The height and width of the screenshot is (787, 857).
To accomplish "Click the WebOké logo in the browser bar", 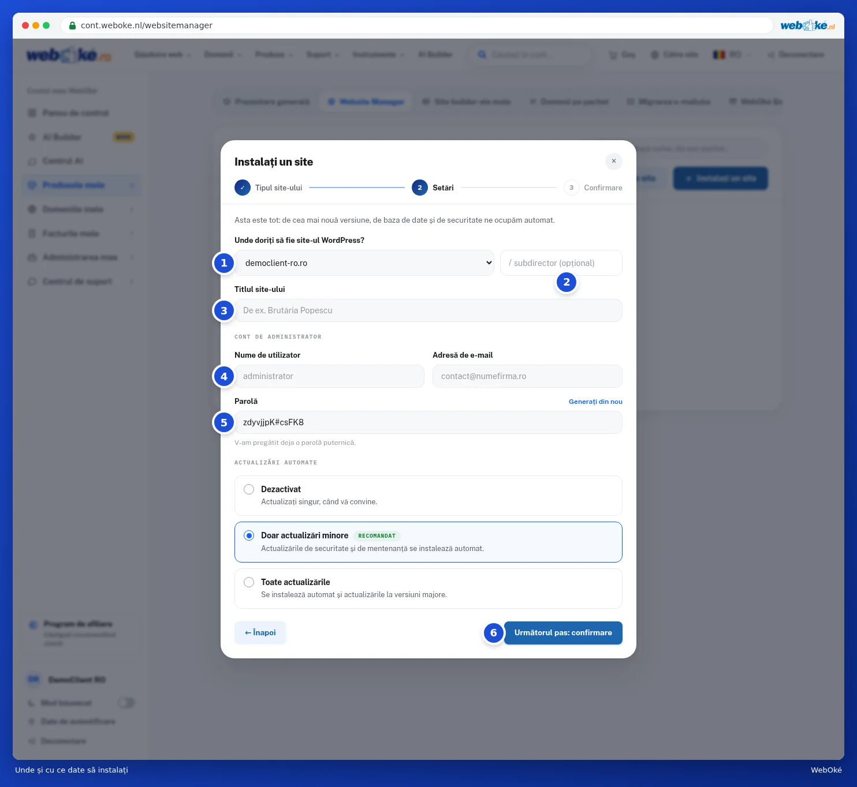I will tap(807, 25).
